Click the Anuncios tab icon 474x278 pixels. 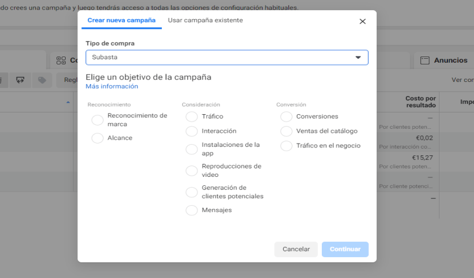[424, 60]
